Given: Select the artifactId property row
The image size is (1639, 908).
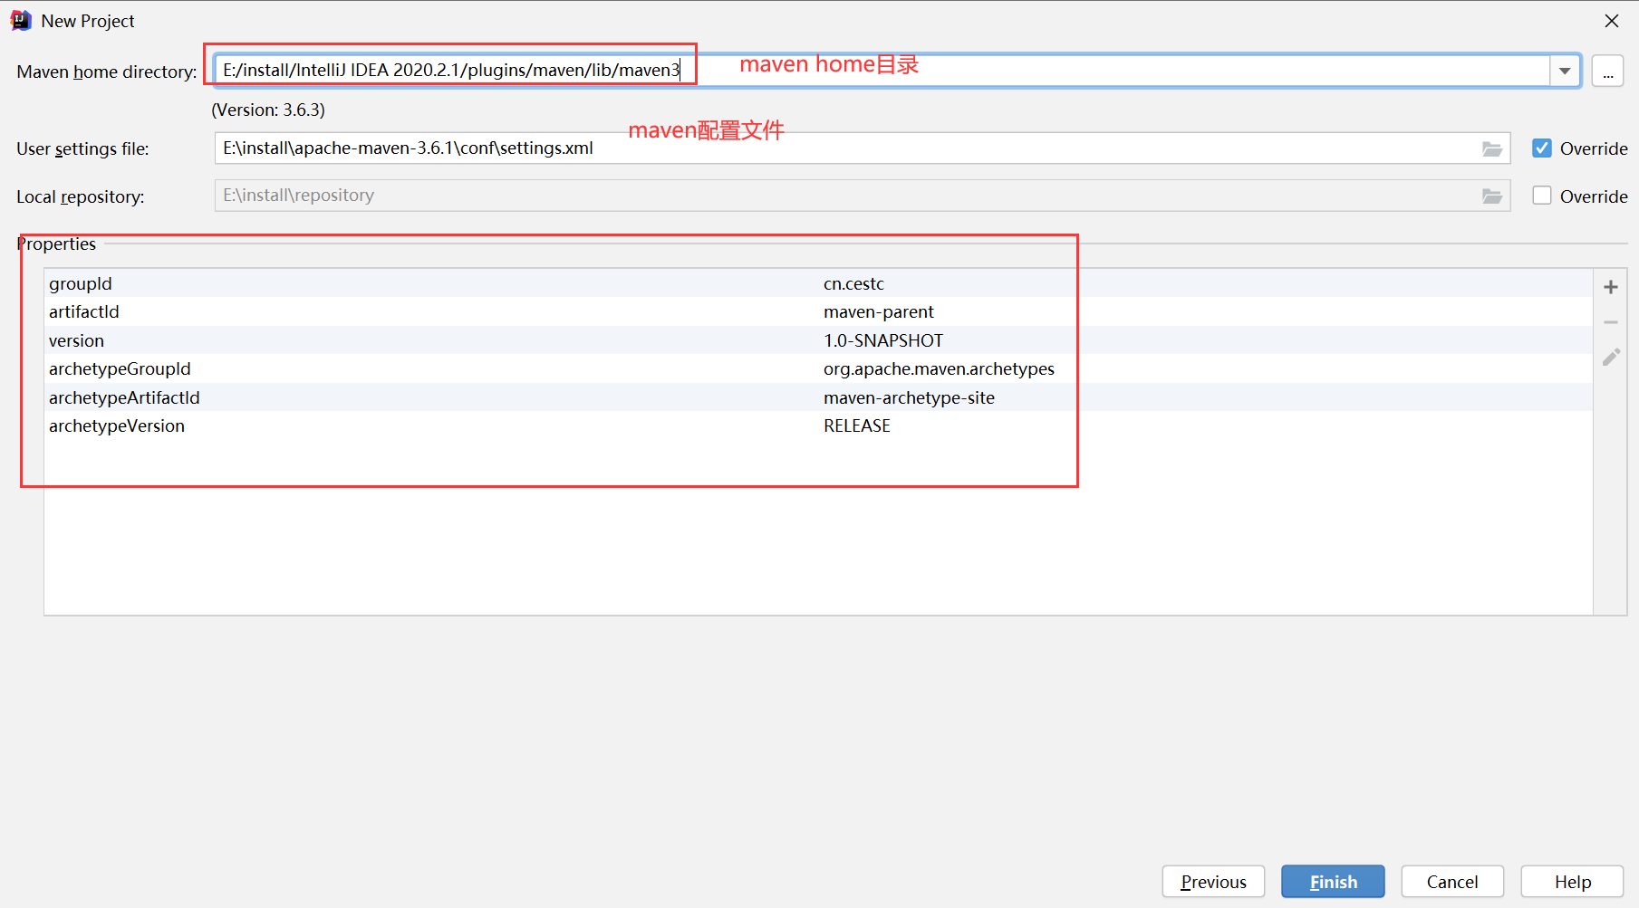Looking at the screenshot, I should pyautogui.click(x=818, y=311).
